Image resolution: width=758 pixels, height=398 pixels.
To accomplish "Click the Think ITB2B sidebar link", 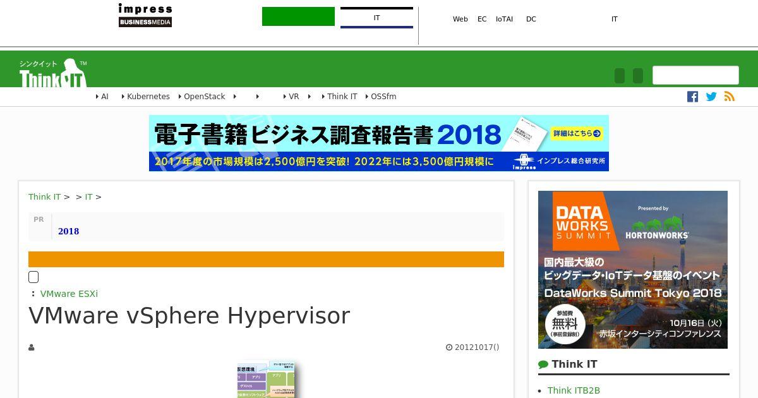I will pos(574,390).
